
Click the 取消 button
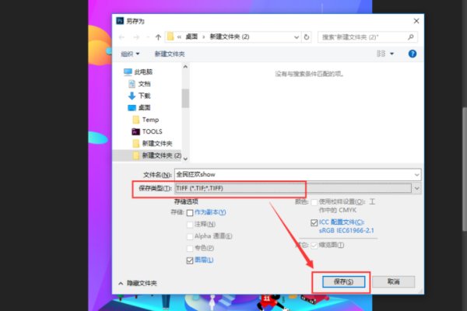(393, 281)
